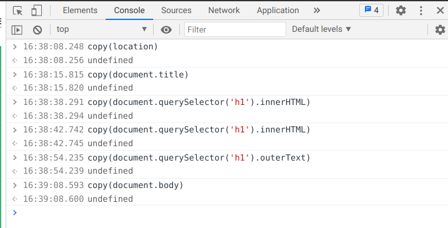Select the copy(location) command line
This screenshot has height=228, width=448.
coord(122,47)
